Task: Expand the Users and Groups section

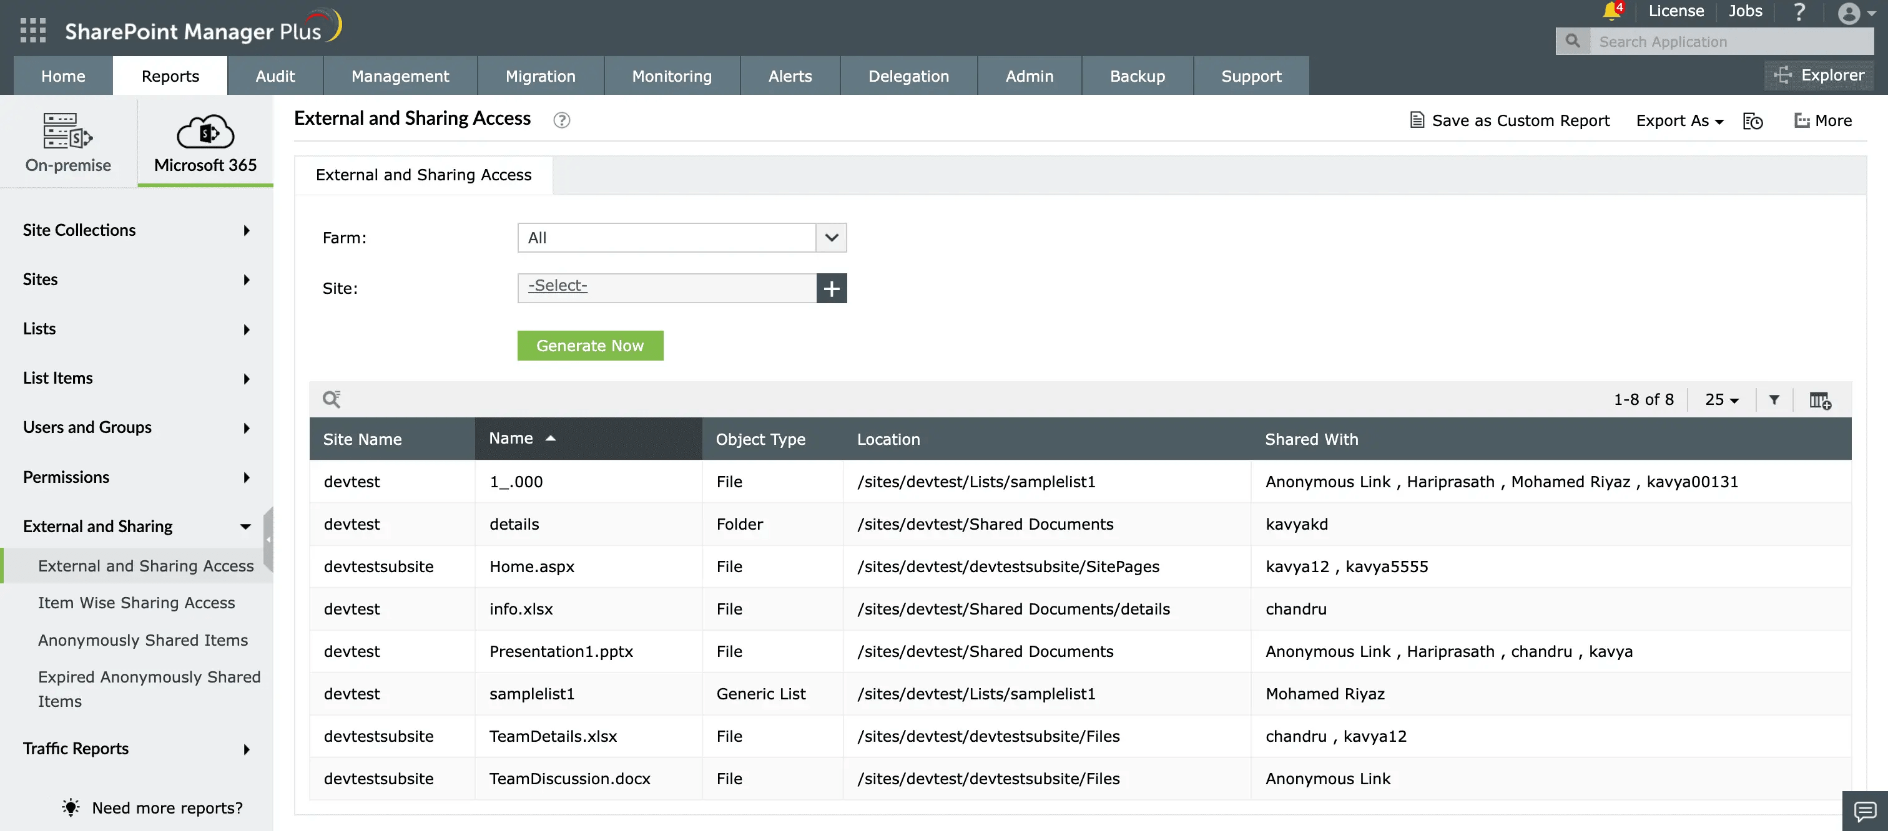Action: (x=136, y=427)
